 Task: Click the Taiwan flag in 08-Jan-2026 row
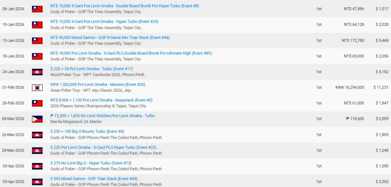coord(37,9)
